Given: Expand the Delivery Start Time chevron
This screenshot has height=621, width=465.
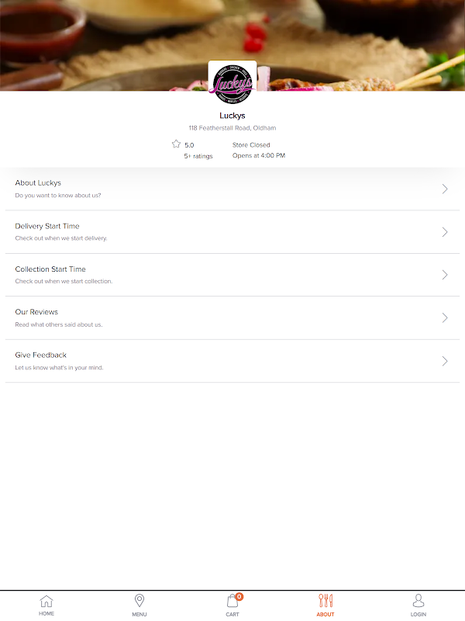Looking at the screenshot, I should pyautogui.click(x=445, y=232).
